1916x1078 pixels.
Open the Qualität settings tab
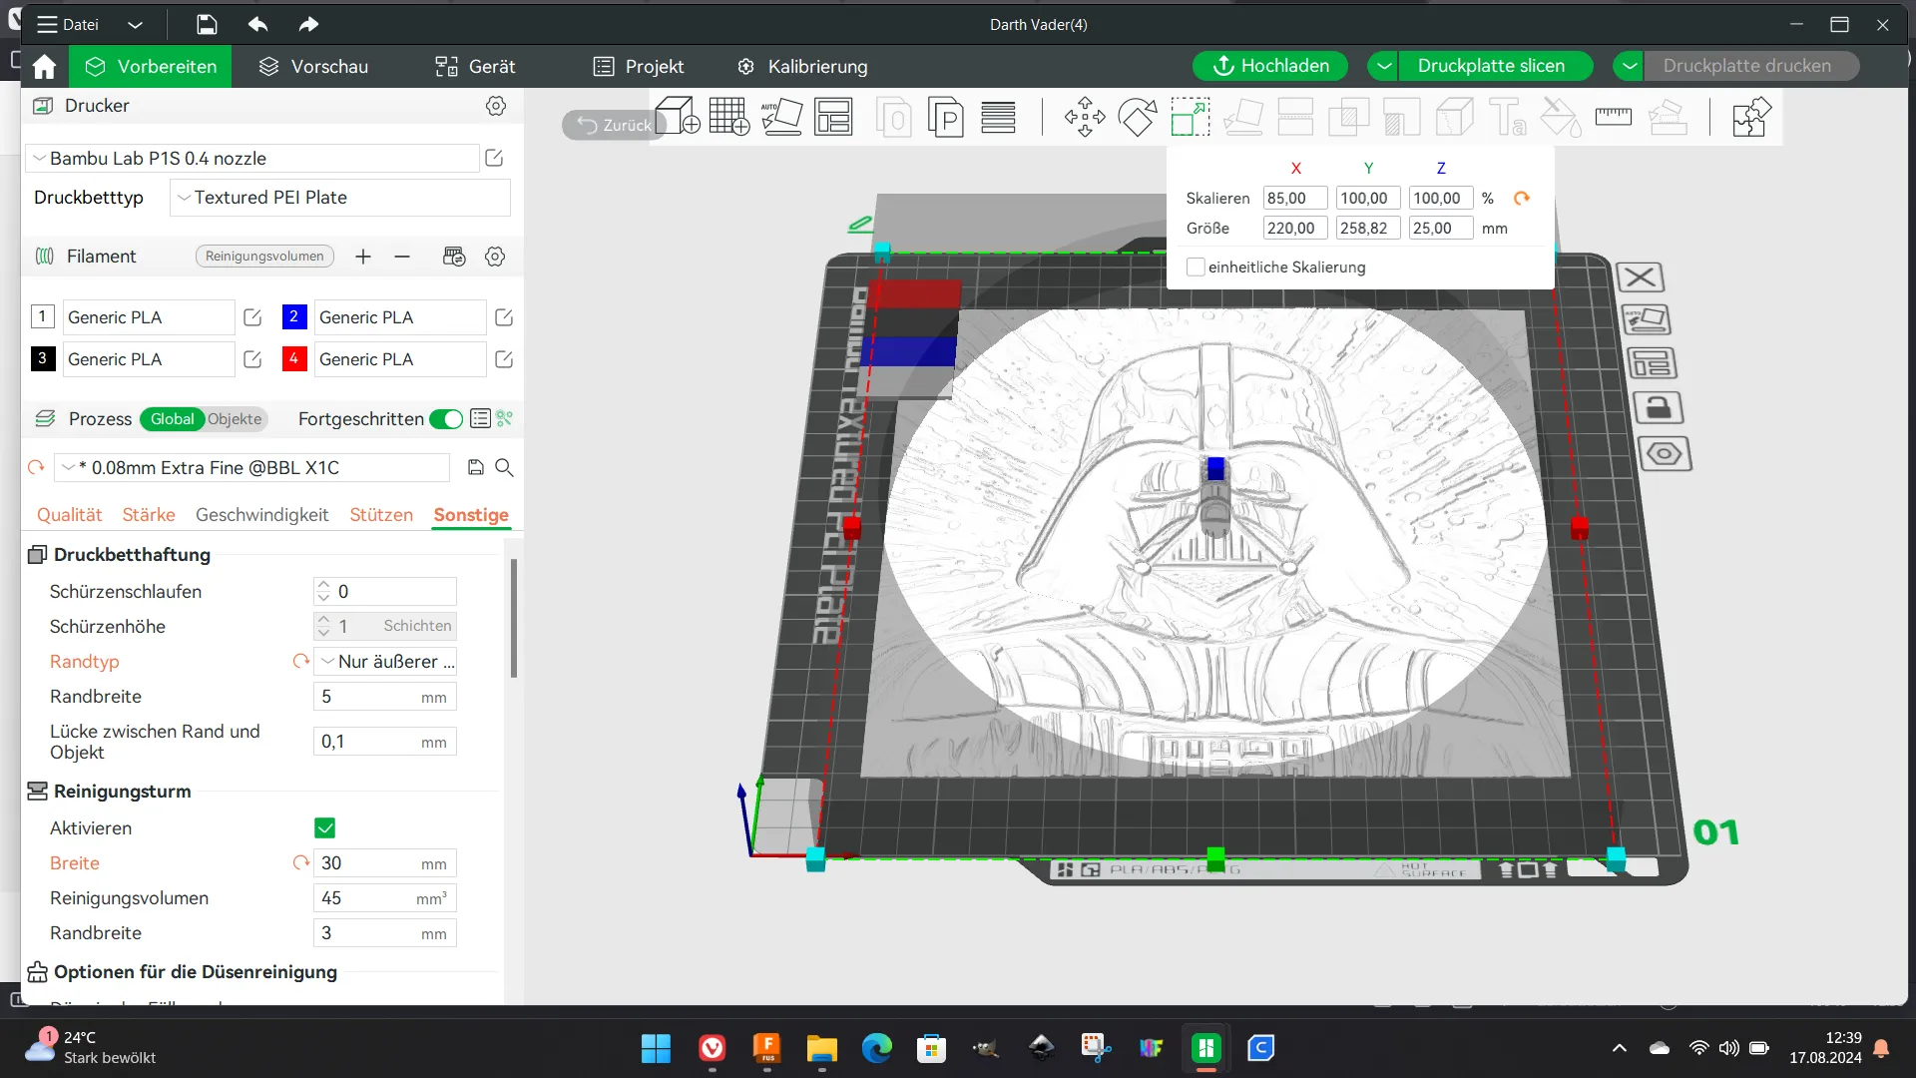pyautogui.click(x=69, y=514)
